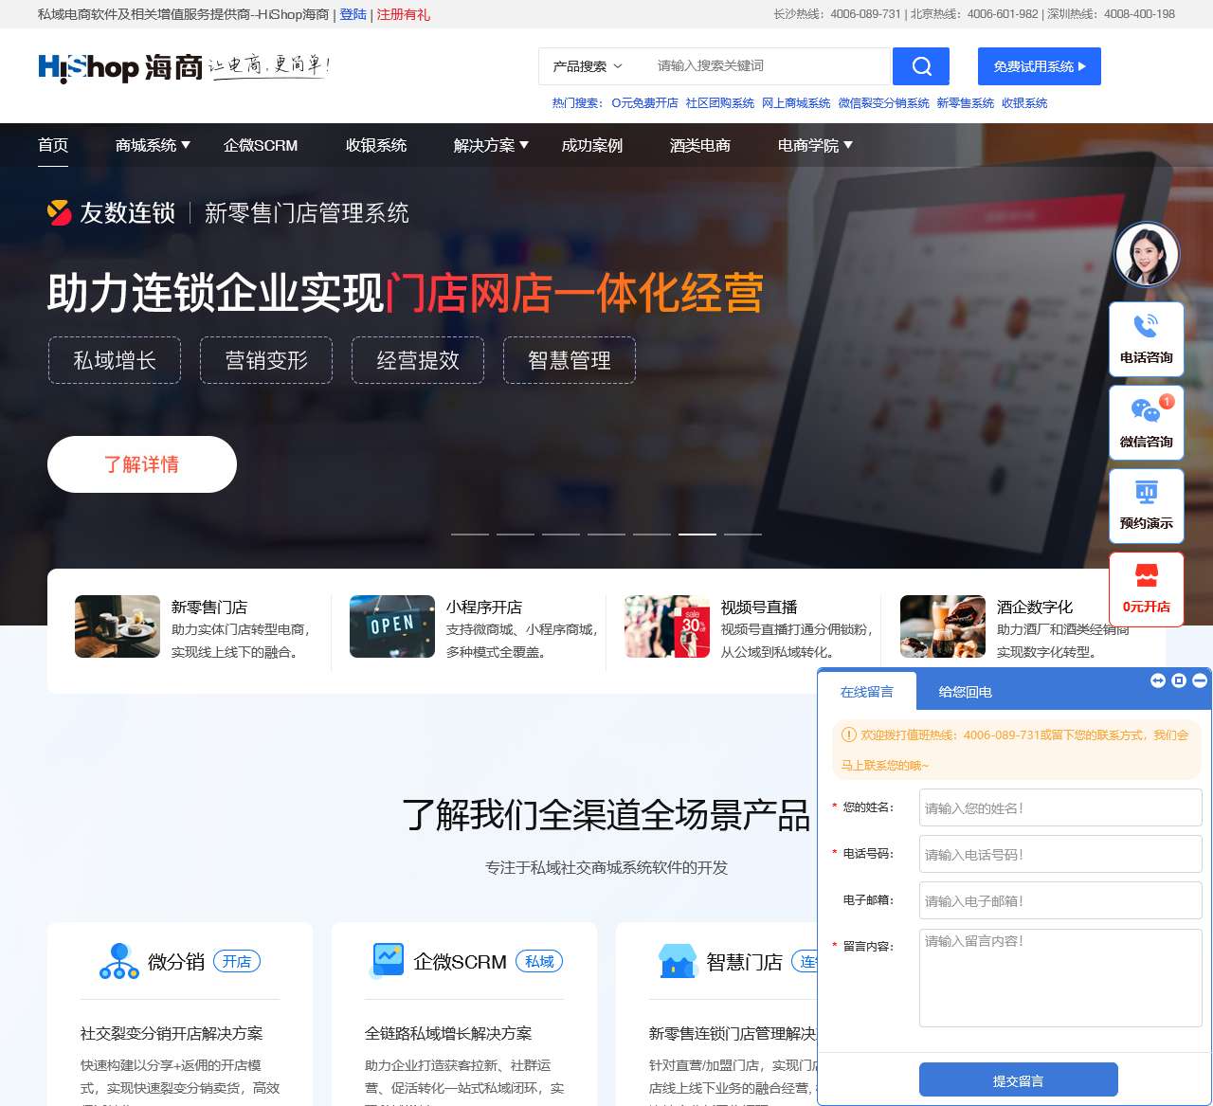Screen dimensions: 1213x1106
Task: Submit the message with 提交留言
Action: 1019,1080
